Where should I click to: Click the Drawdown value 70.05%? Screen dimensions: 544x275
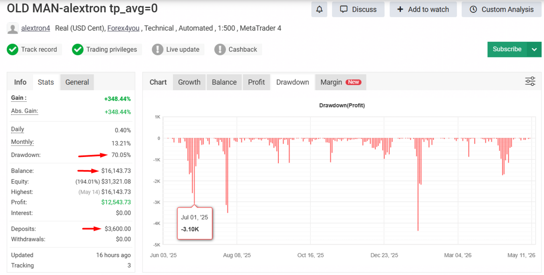coord(121,155)
